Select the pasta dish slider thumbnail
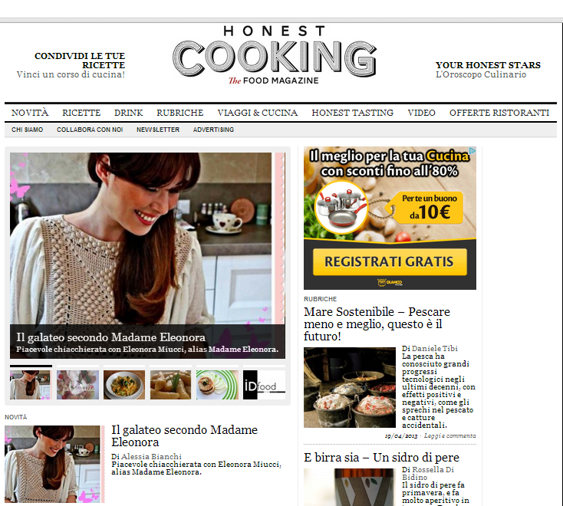 pos(124,385)
